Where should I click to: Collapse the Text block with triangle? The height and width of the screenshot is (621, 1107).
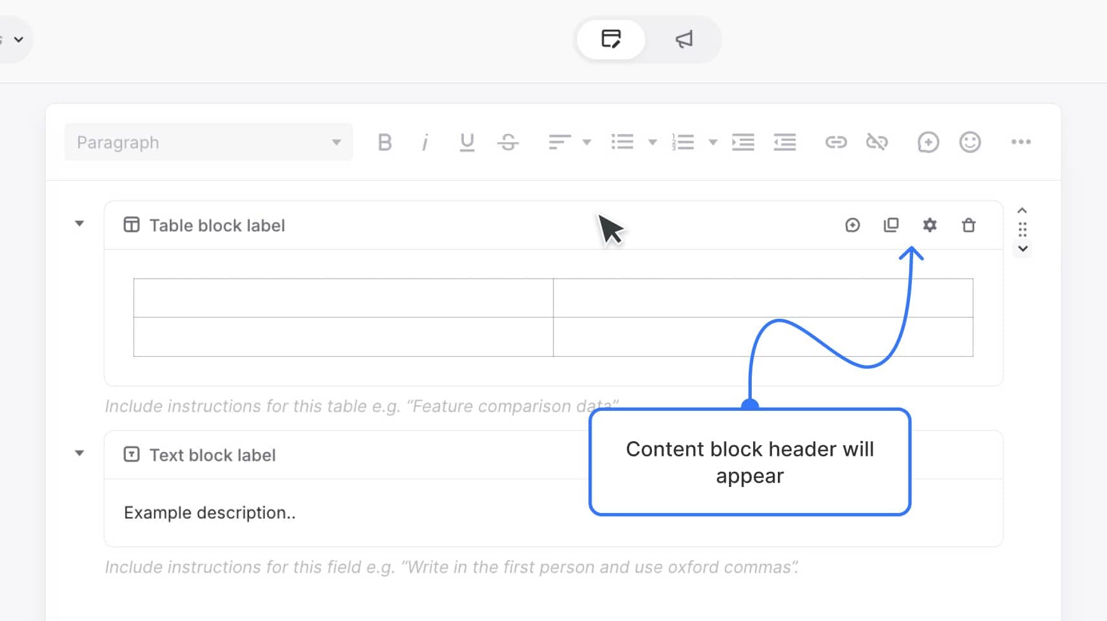click(79, 453)
